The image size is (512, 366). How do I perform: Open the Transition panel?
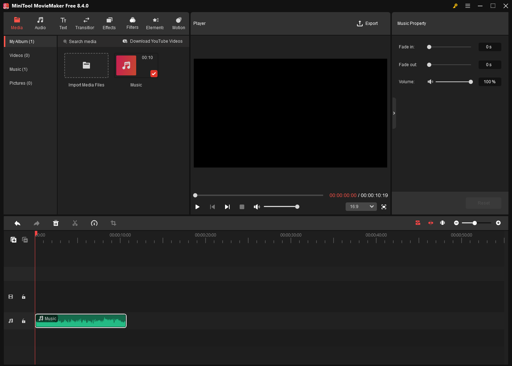[85, 23]
